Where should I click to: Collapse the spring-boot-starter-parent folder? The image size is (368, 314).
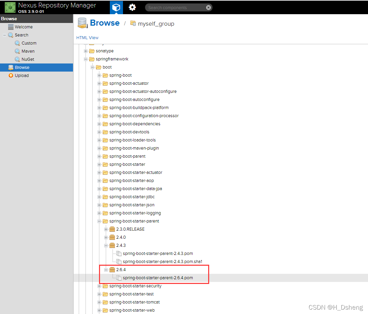pos(99,221)
